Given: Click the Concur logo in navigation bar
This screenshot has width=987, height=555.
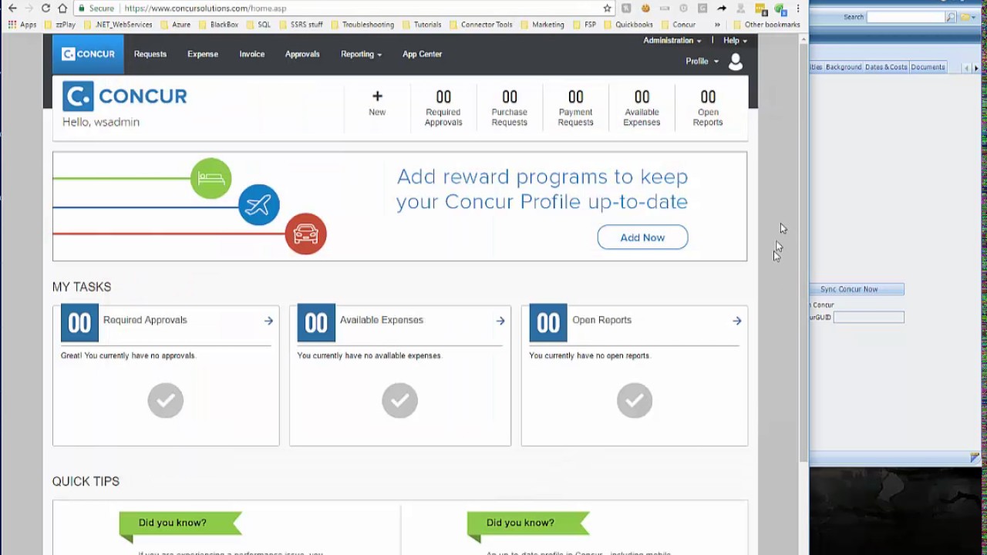Looking at the screenshot, I should coord(88,54).
